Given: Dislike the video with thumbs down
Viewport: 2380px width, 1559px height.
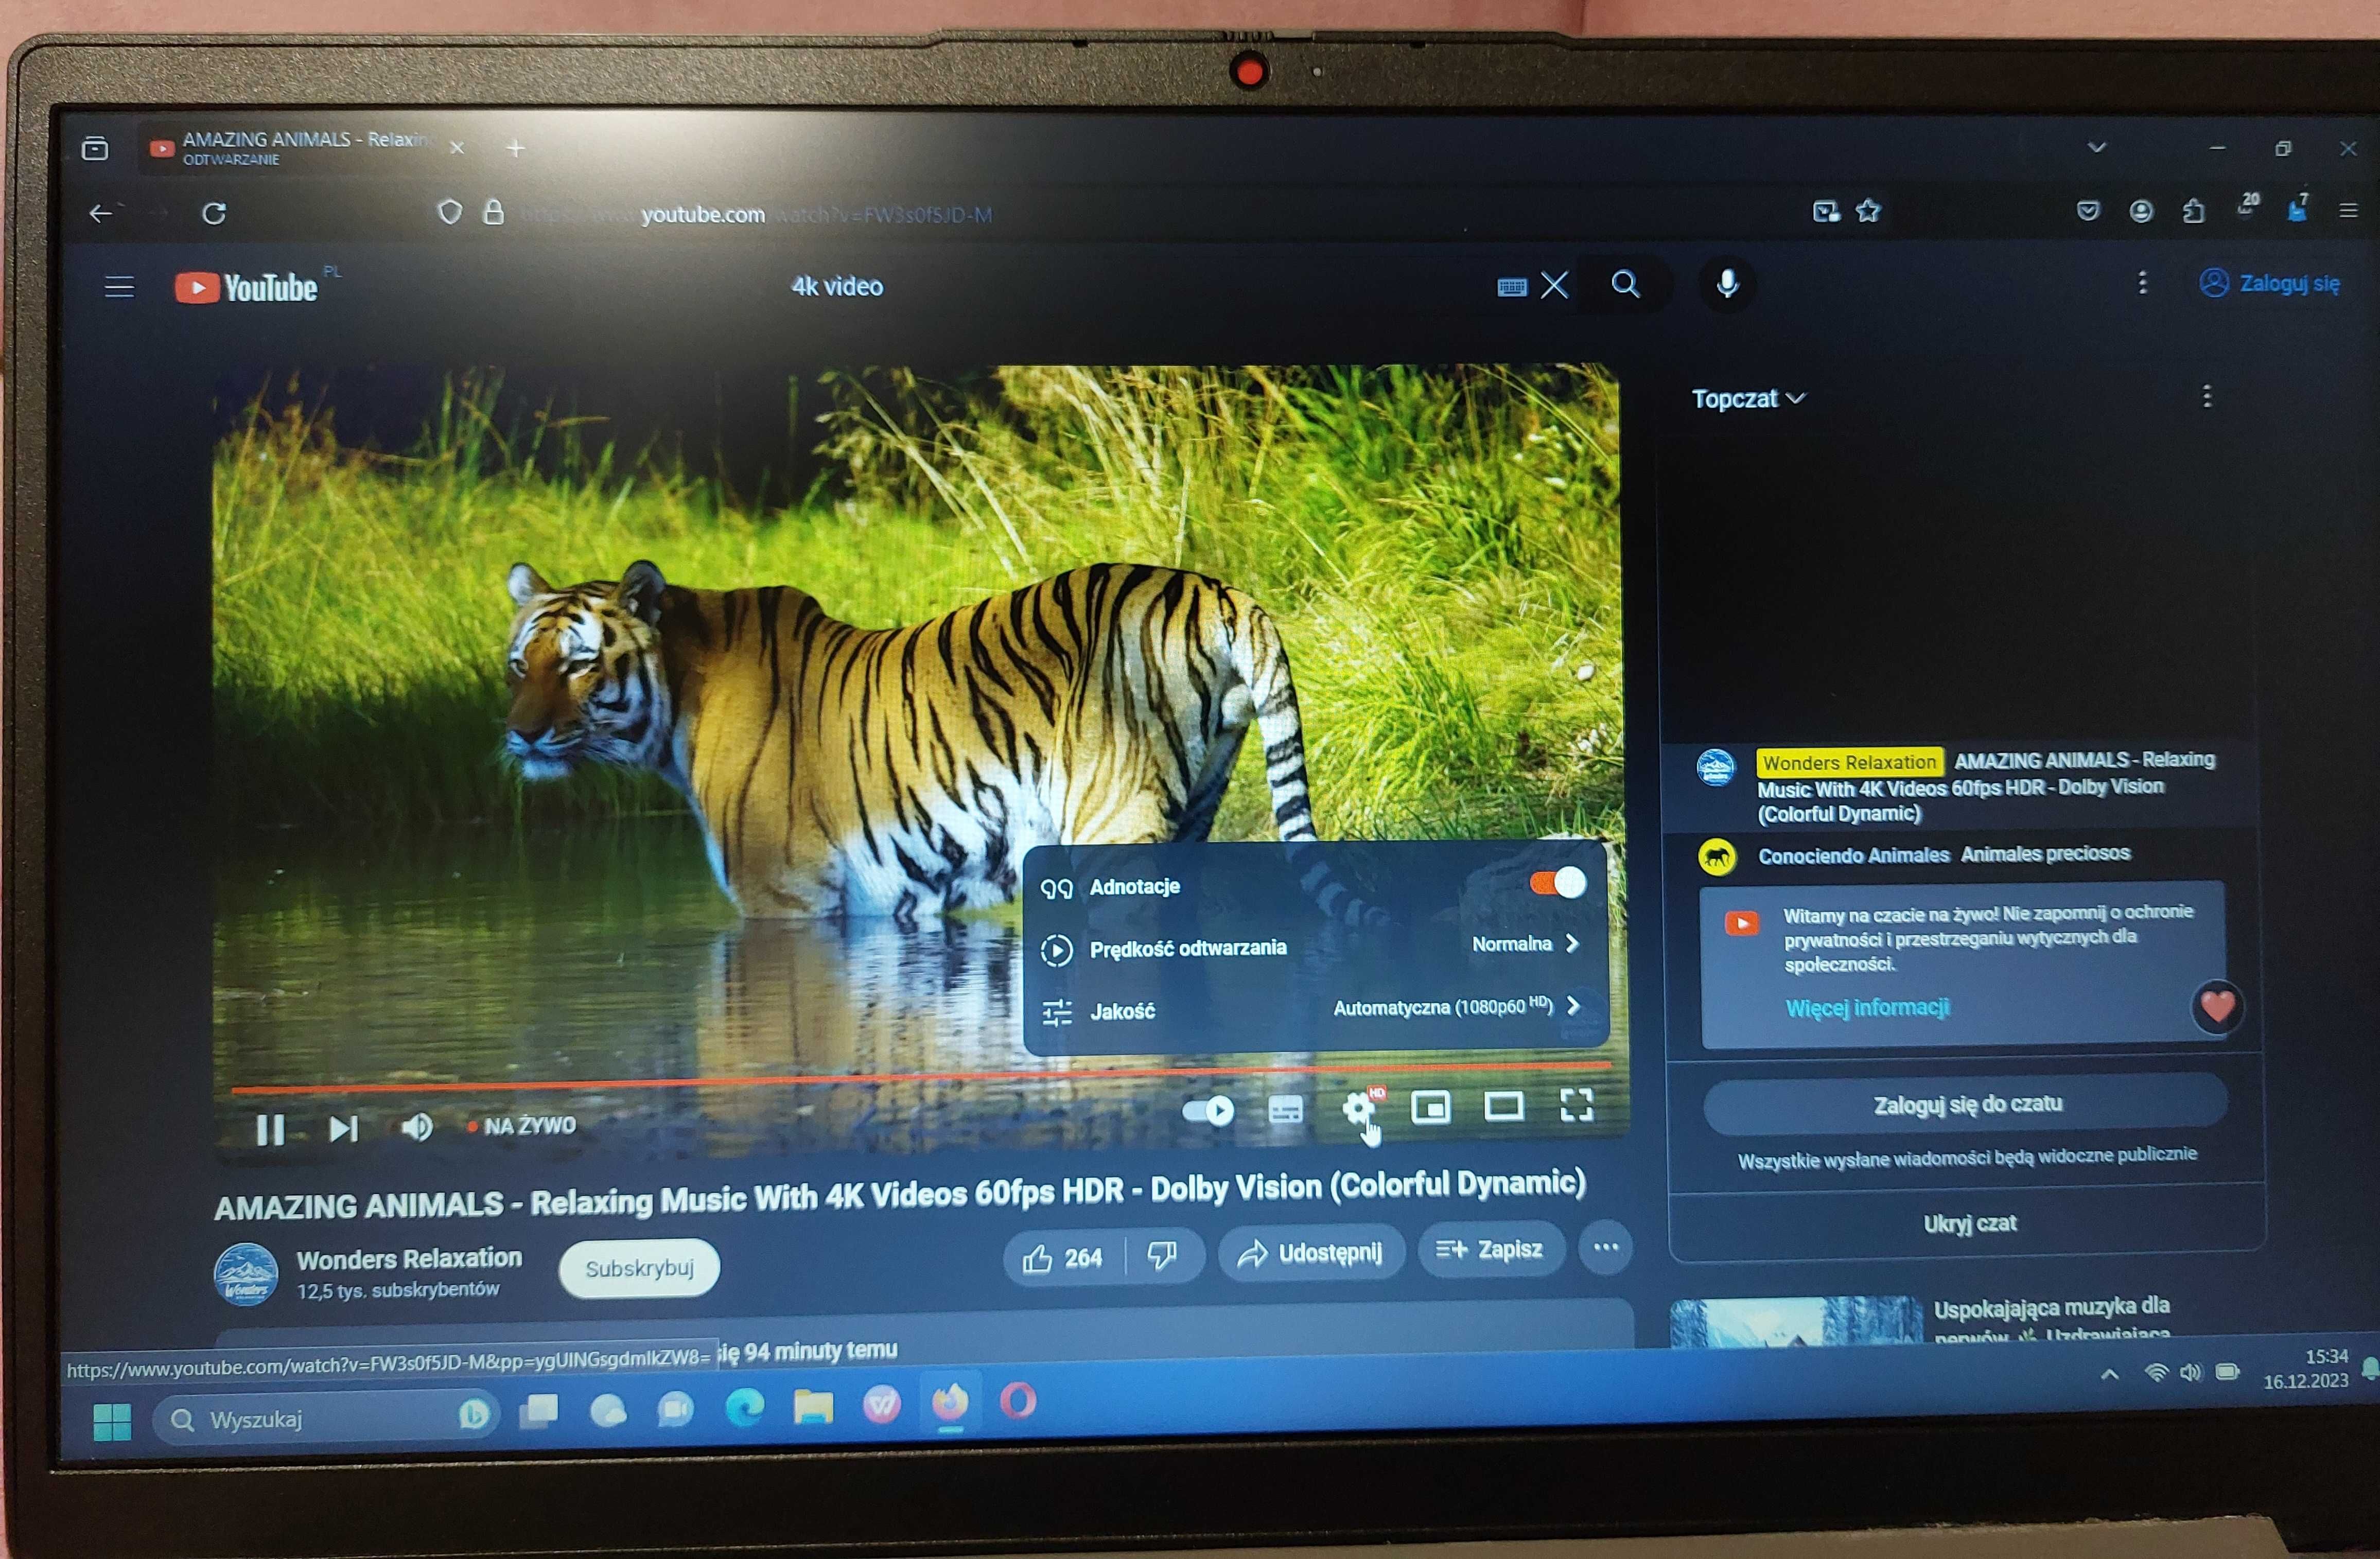Looking at the screenshot, I should pyautogui.click(x=1162, y=1255).
